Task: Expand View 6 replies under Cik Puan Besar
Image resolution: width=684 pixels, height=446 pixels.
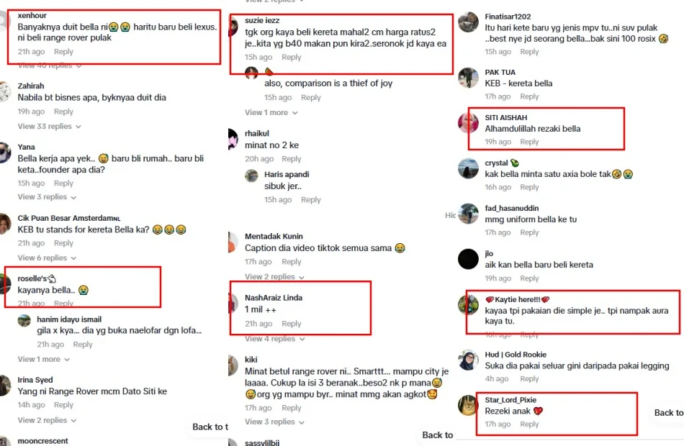Action: pos(47,258)
